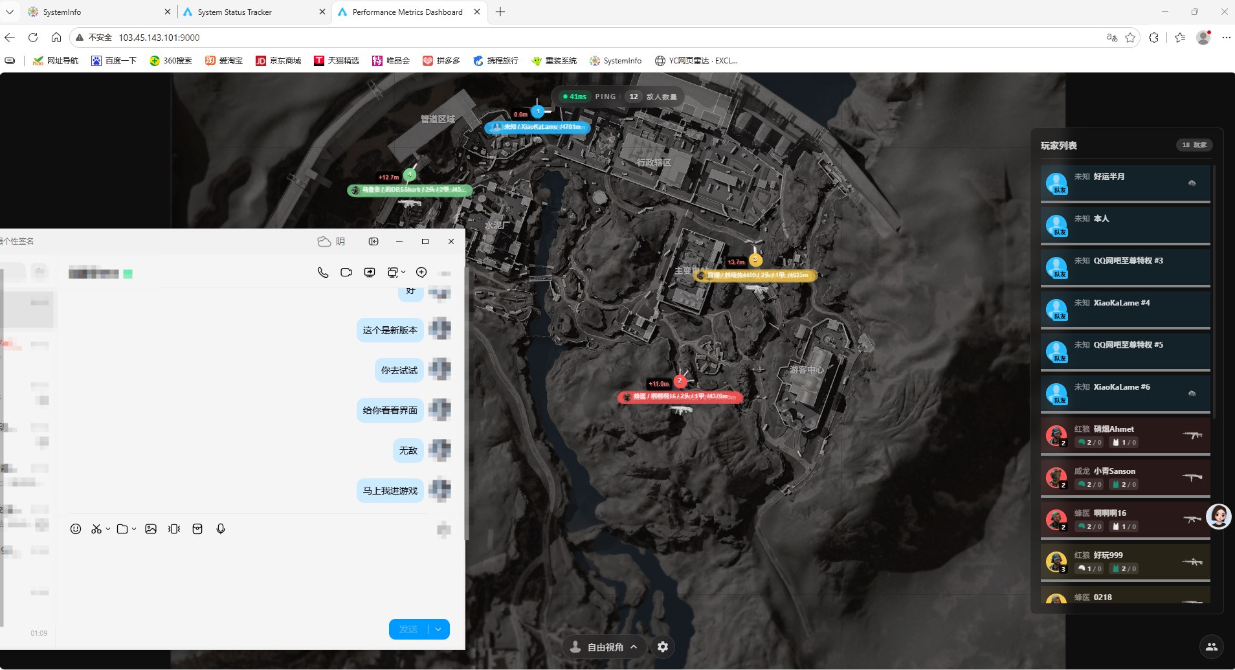Click the chat message 这个是新版本
The width and height of the screenshot is (1235, 670).
pos(390,330)
